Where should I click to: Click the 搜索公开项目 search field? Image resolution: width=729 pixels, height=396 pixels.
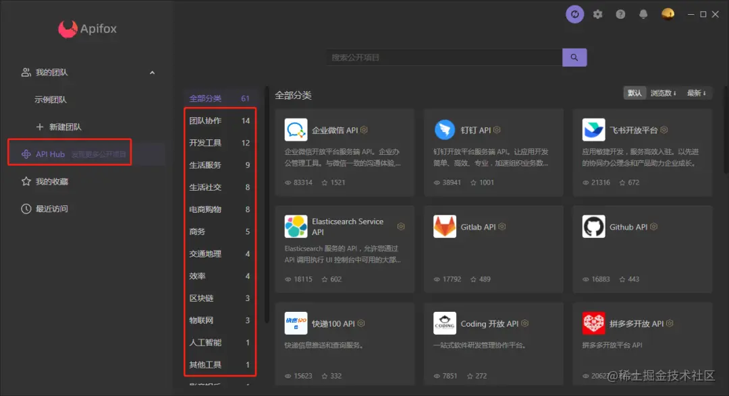443,57
